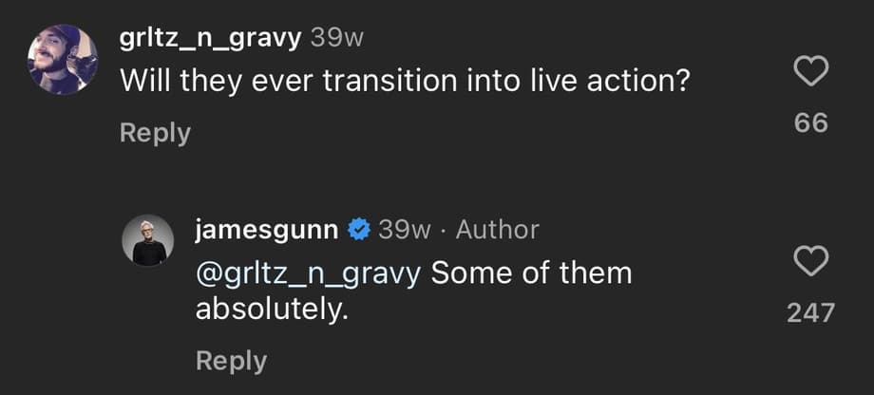The width and height of the screenshot is (874, 395).
Task: Click the 39w timestamp beside grltz_n_gravy
Action: 337,38
